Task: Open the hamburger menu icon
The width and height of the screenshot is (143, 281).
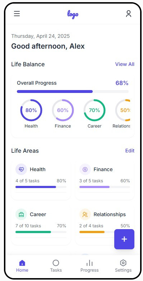Action: tap(17, 14)
